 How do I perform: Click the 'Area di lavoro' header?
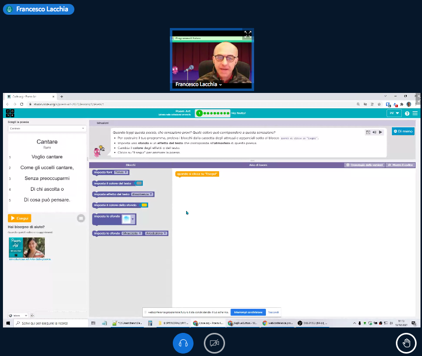pyautogui.click(x=258, y=165)
